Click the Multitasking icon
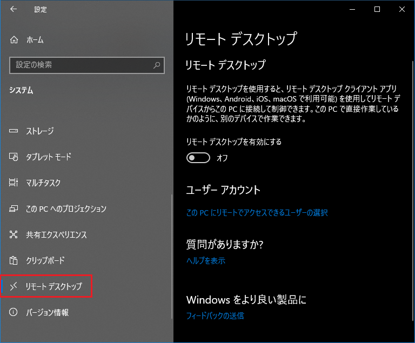The width and height of the screenshot is (415, 343). pyautogui.click(x=15, y=183)
